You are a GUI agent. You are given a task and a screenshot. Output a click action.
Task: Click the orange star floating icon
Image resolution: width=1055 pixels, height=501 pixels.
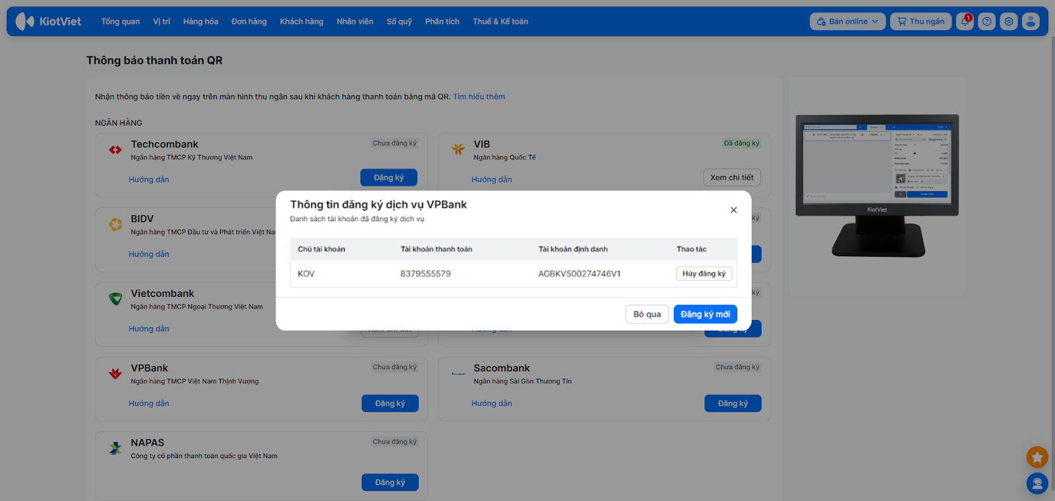point(1037,457)
